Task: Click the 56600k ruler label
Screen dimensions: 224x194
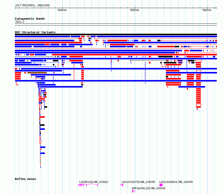Action: (x=207, y=10)
